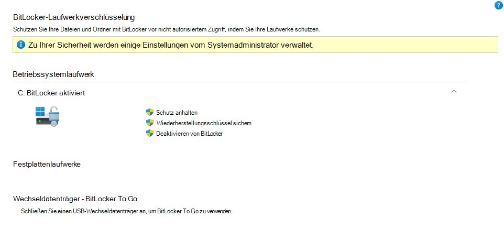Click the shield icon beside Wiederherstellungsschlüssel sichern
Screen dimensions: 504x229
150,123
